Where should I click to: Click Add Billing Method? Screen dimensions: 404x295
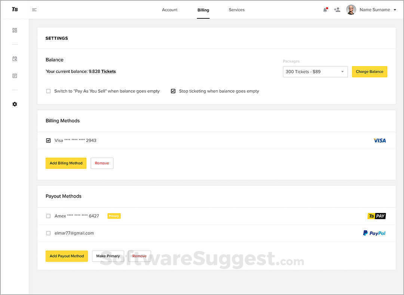(x=66, y=163)
